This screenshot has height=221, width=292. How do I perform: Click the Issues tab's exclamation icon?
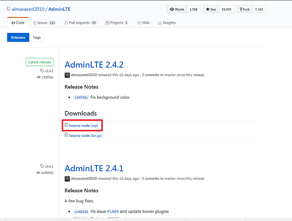pyautogui.click(x=34, y=23)
